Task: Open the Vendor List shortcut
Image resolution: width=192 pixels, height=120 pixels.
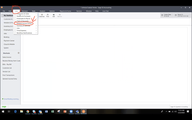Action: [x=6, y=71]
